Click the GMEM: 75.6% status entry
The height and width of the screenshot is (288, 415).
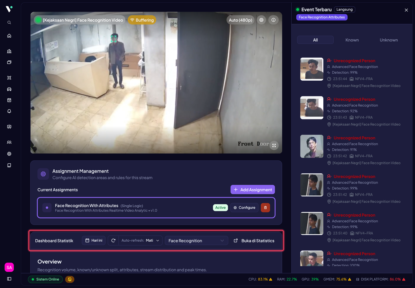coord(337,279)
